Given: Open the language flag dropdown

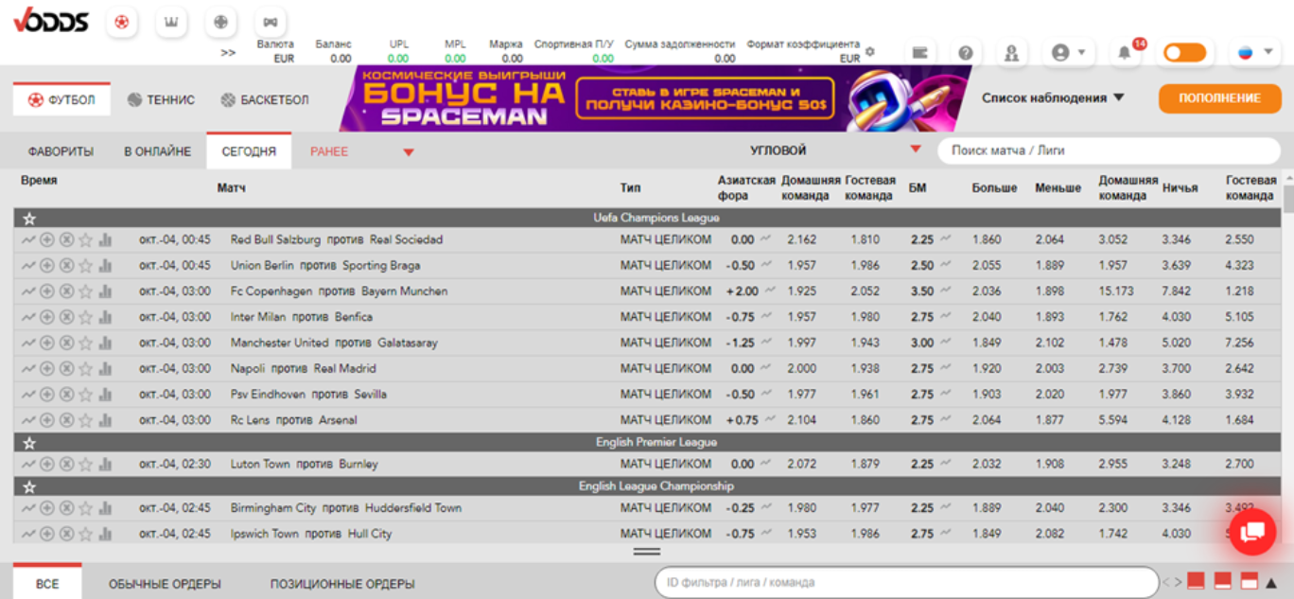Looking at the screenshot, I should (x=1256, y=53).
